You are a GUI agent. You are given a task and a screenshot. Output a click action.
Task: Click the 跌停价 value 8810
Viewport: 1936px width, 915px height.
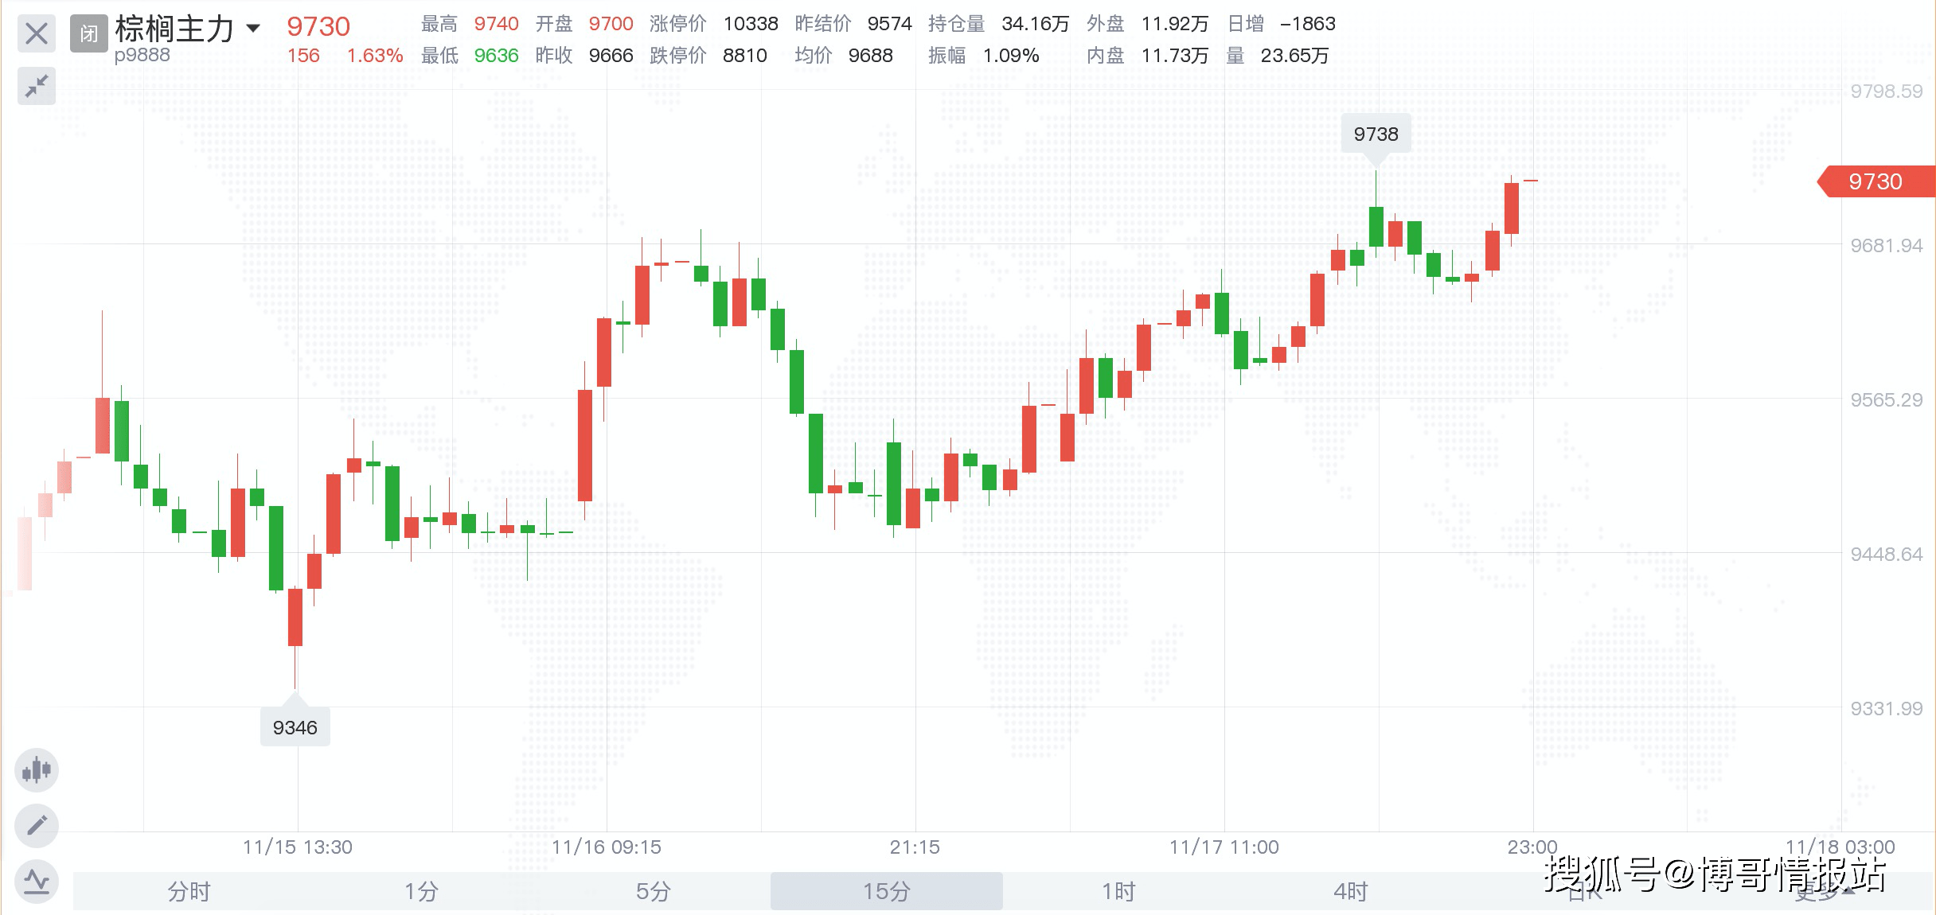click(x=745, y=56)
